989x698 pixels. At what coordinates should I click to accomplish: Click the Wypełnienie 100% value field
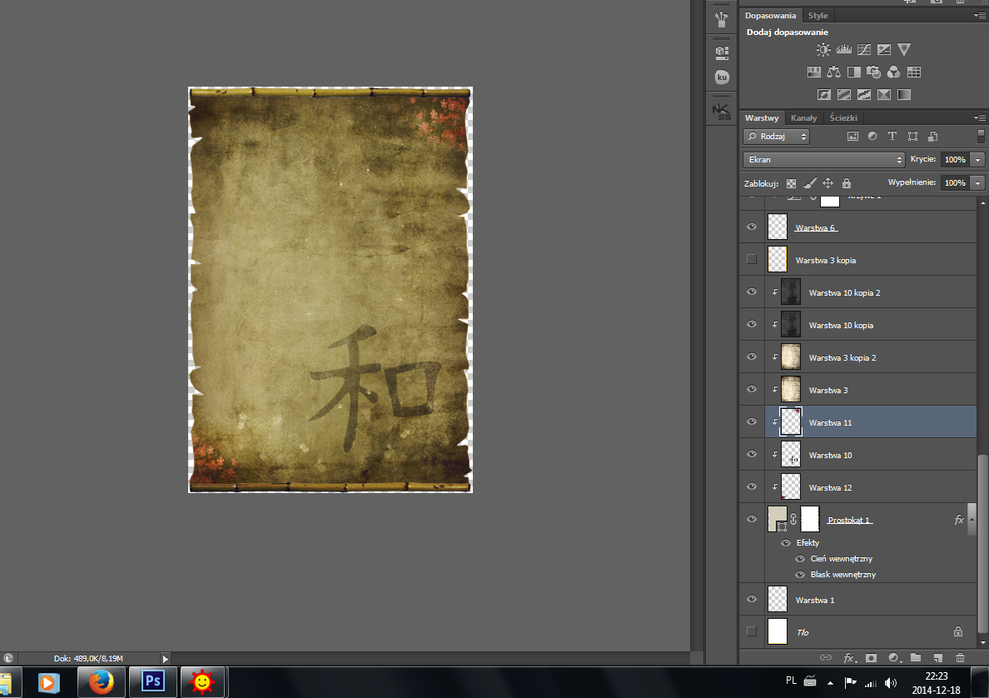(x=955, y=183)
